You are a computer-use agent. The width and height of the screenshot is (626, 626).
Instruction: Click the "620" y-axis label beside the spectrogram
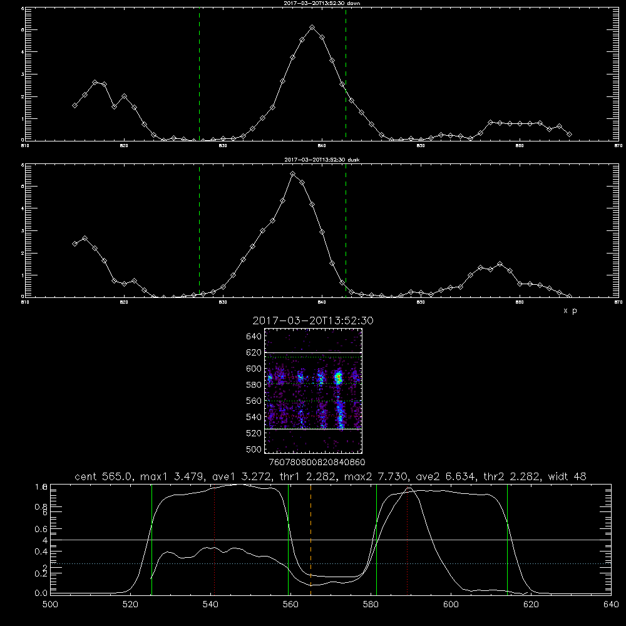[254, 352]
